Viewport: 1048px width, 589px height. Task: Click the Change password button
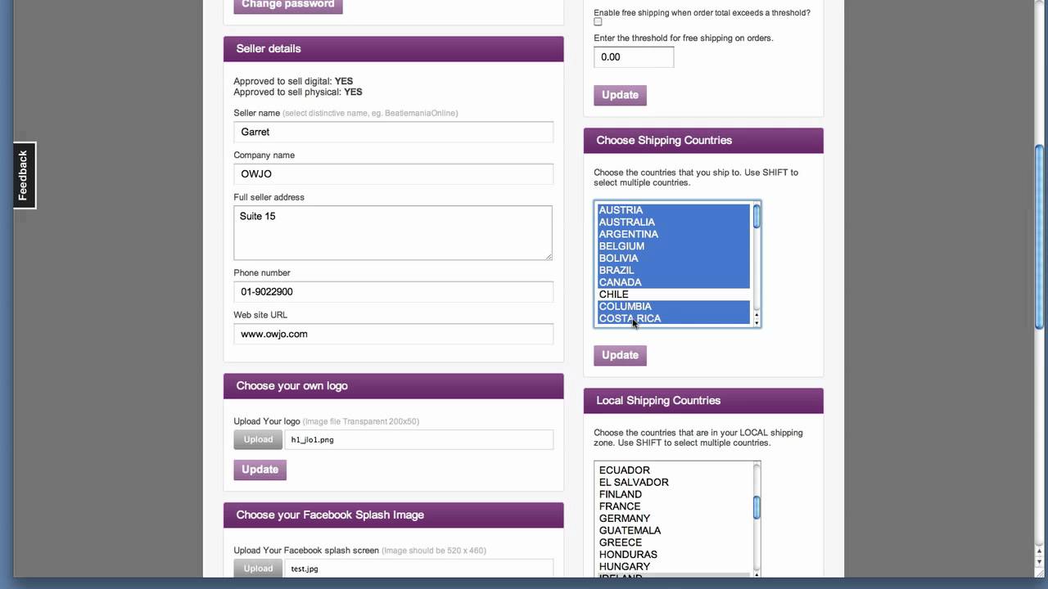pos(287,5)
